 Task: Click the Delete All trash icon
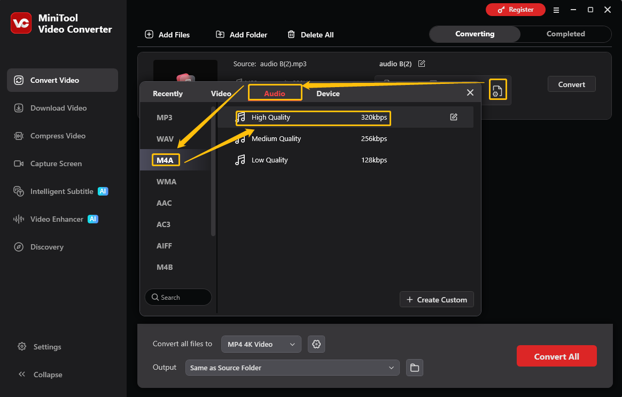click(291, 35)
